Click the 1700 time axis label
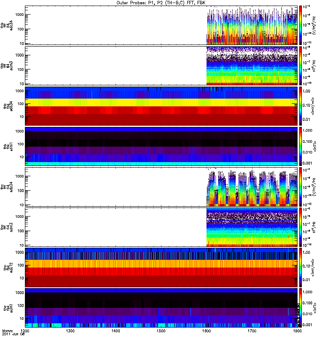Image resolution: width=322 pixels, height=343 pixels. pyautogui.click(x=252, y=331)
